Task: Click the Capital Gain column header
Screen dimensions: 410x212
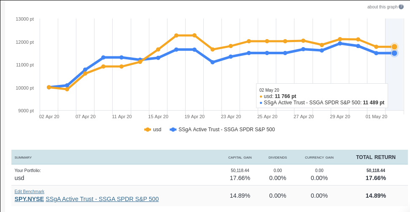Action: point(240,157)
